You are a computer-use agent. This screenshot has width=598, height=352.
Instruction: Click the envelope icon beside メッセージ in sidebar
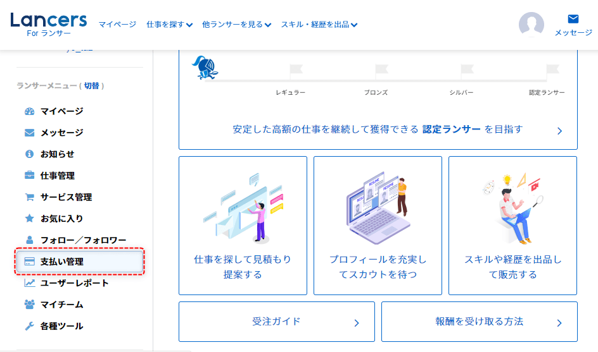click(29, 133)
